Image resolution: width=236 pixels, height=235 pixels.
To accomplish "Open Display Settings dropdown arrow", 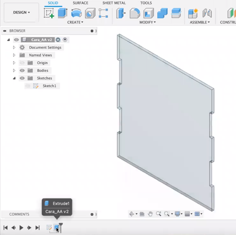I will [182, 214].
